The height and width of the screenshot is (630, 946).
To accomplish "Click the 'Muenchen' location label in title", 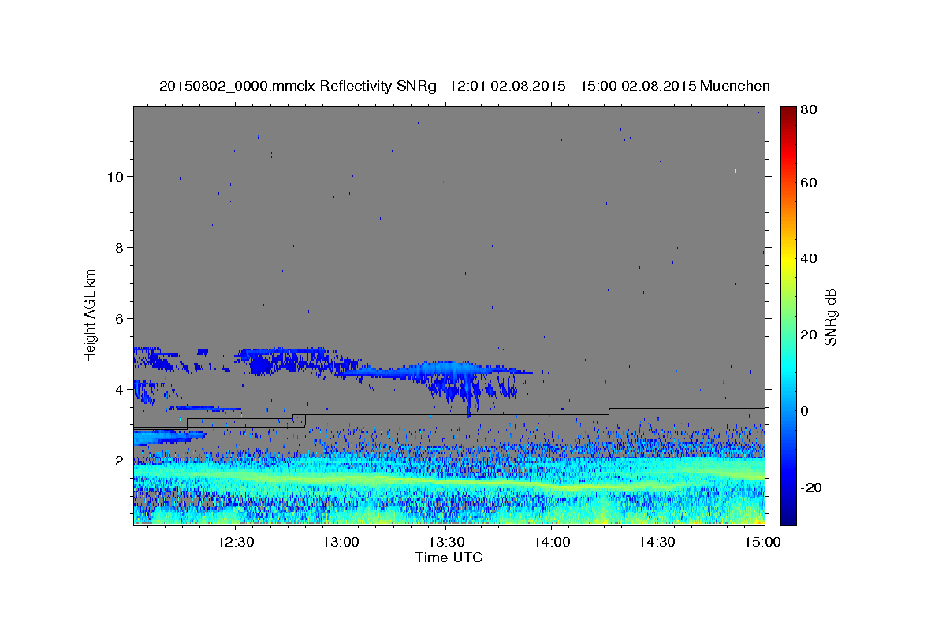I will tap(733, 87).
